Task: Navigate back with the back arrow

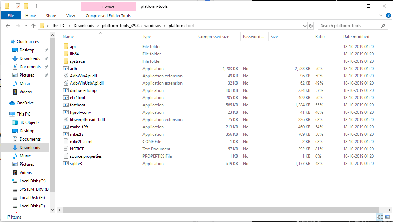Action: tap(8, 26)
